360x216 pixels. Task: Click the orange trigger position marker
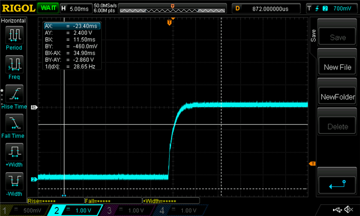point(169,22)
